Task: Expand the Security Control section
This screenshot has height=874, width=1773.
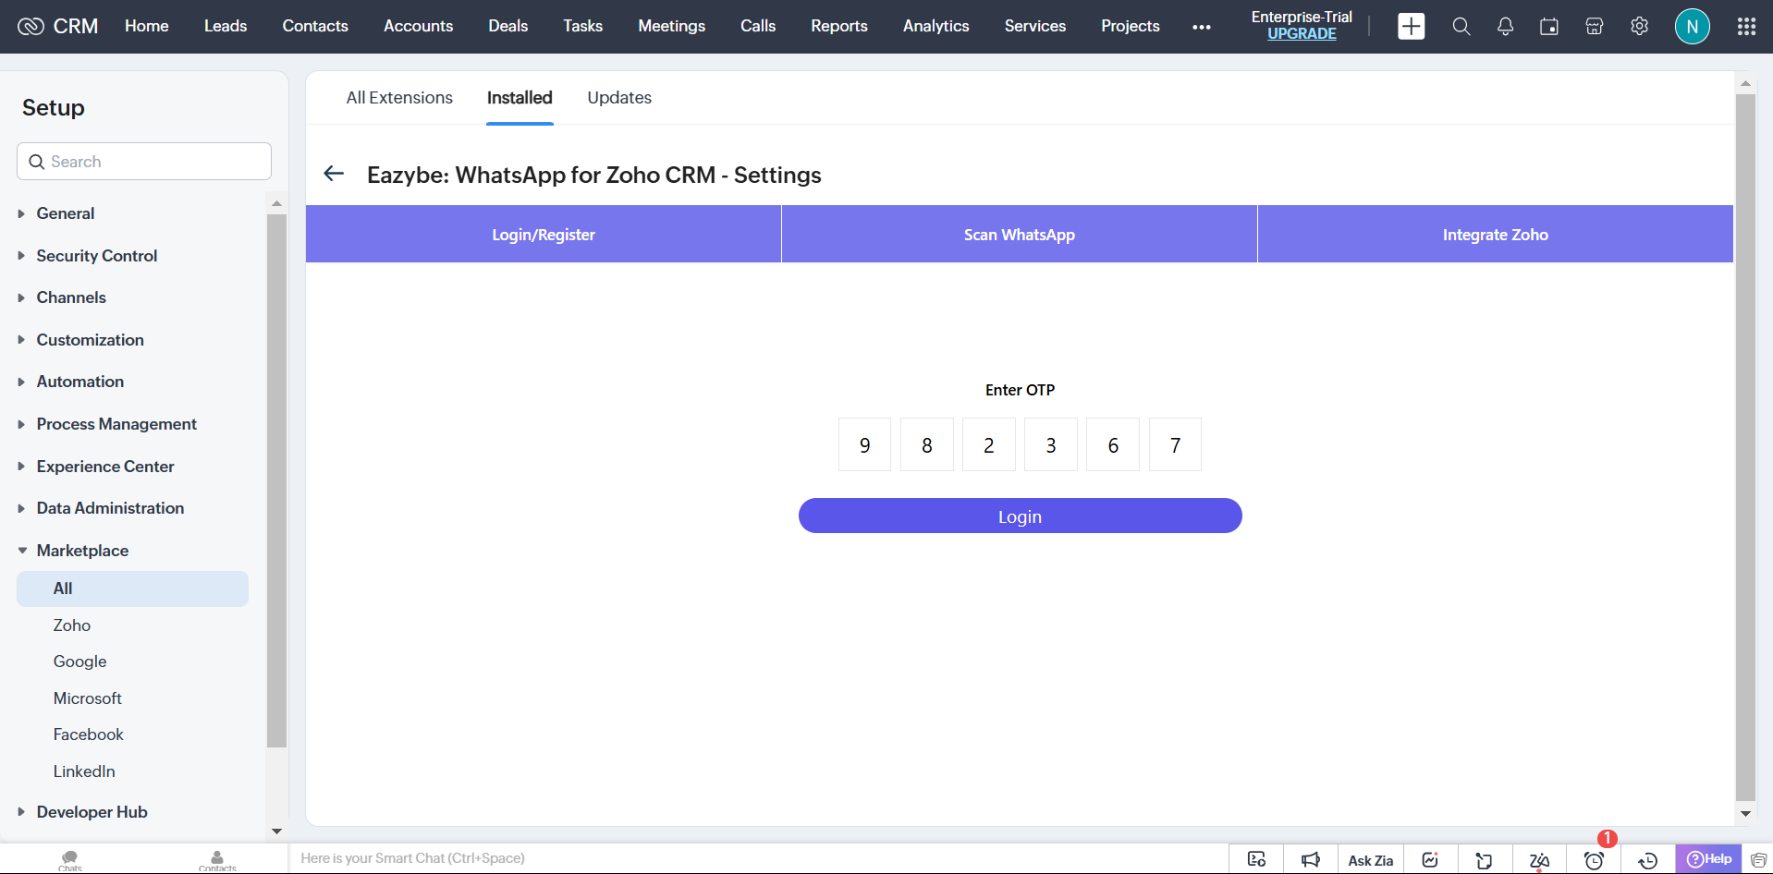Action: (x=20, y=256)
